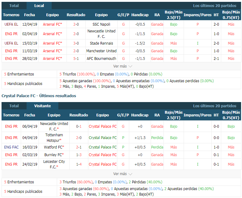This screenshot has height=198, width=242.
Task: Click Watford FC team link
Action: pyautogui.click(x=54, y=147)
